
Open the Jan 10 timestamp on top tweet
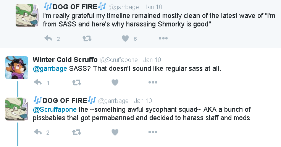click(x=153, y=7)
